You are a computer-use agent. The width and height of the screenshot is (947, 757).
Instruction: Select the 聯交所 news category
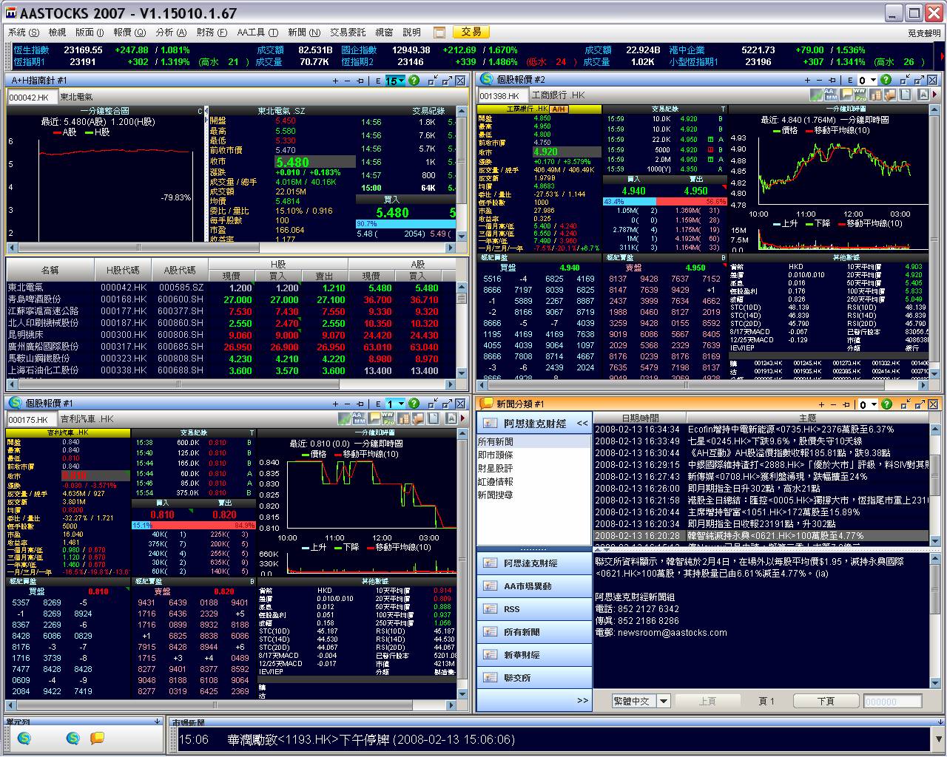pos(535,678)
